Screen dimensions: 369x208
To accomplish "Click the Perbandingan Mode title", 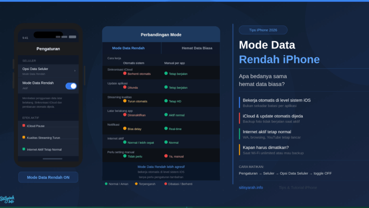I will (x=161, y=35).
